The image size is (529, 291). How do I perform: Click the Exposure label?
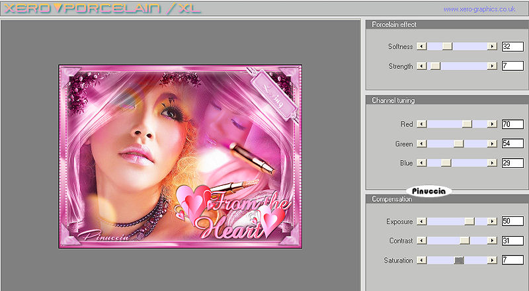pos(400,222)
